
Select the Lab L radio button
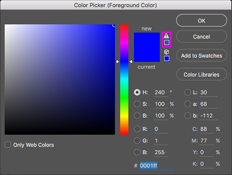click(188, 93)
